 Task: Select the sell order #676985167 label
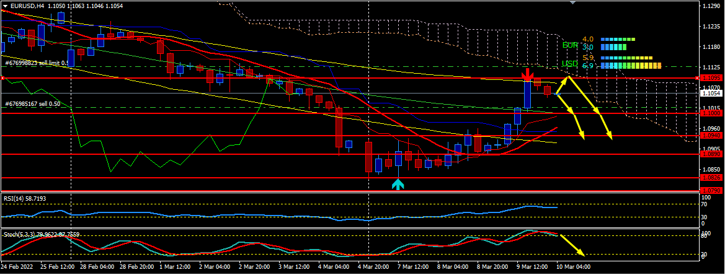click(x=32, y=104)
